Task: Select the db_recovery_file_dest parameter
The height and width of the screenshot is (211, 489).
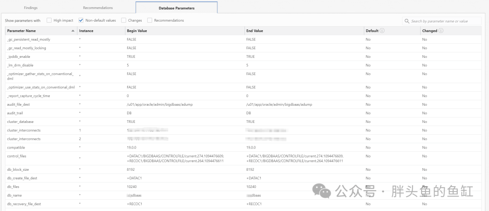Action: pyautogui.click(x=24, y=204)
